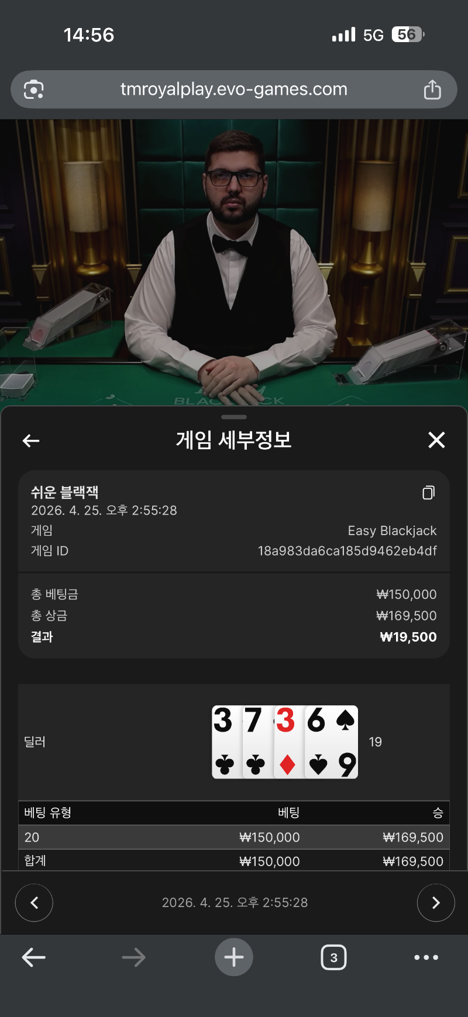Tap the date label between round arrows
This screenshot has height=1017, width=468.
coord(235,903)
